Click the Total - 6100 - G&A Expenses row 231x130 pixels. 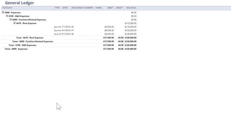pyautogui.click(x=69, y=45)
